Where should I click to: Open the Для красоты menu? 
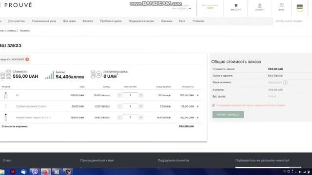point(17,21)
